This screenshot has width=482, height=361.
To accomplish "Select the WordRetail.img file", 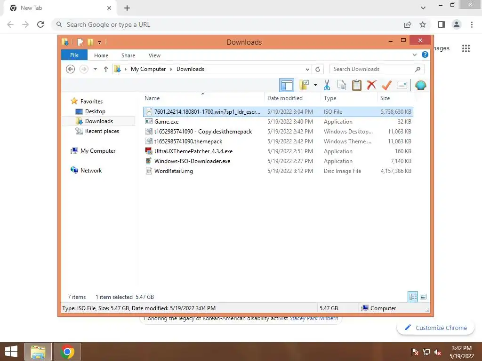I will coord(278,171).
